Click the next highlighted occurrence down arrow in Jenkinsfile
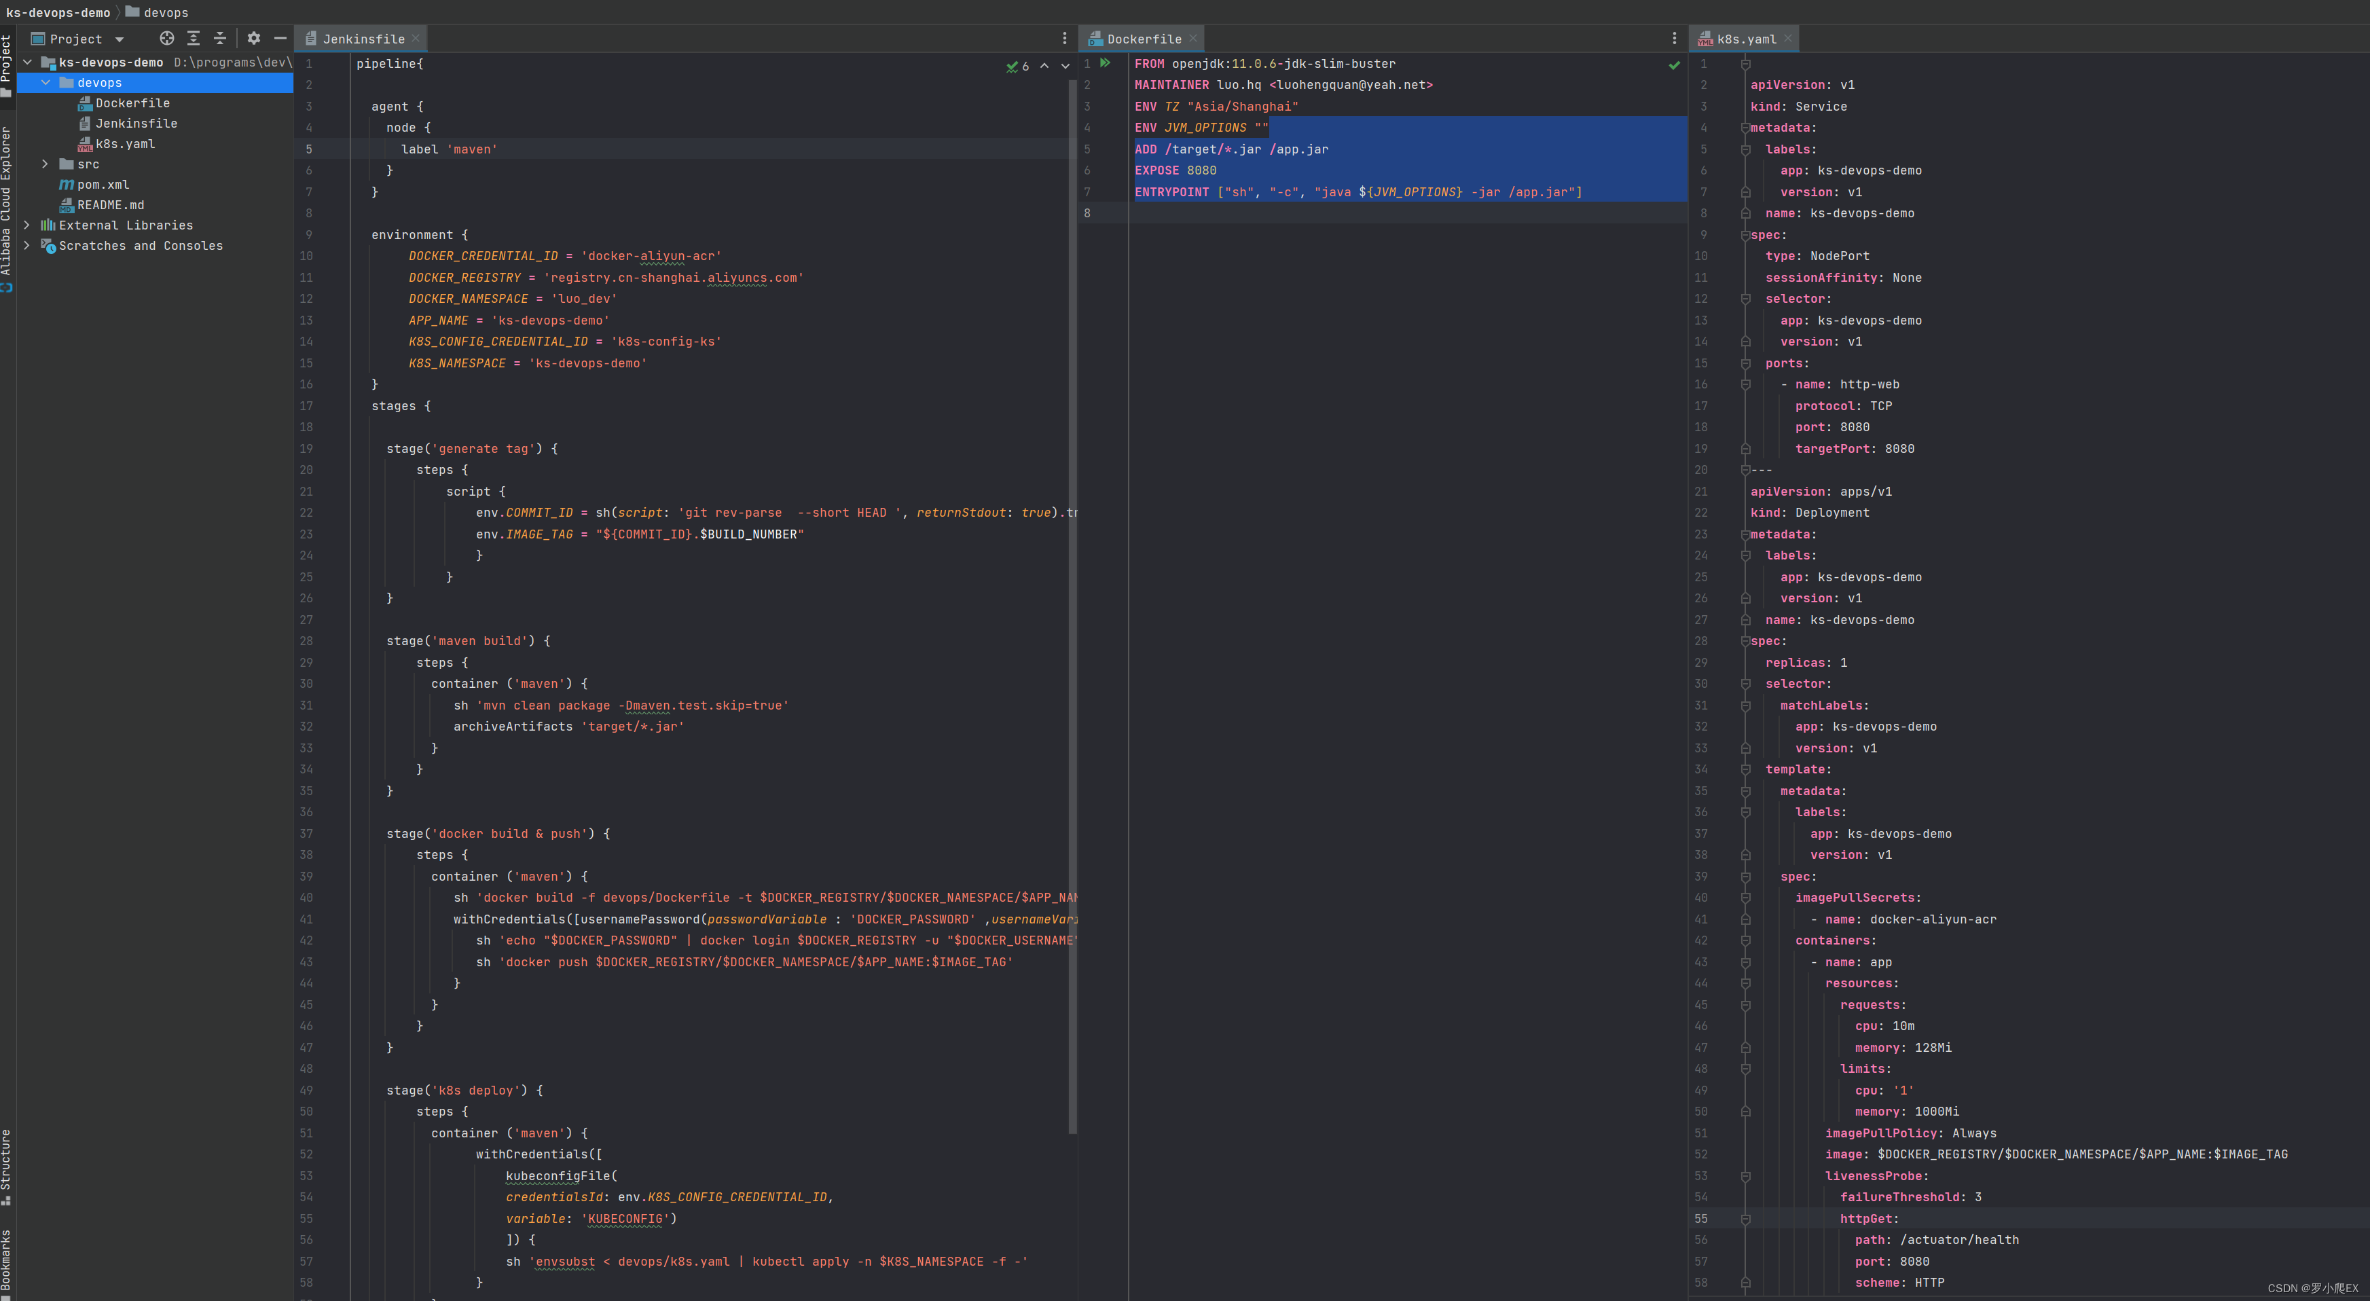The height and width of the screenshot is (1301, 2370). coord(1065,67)
